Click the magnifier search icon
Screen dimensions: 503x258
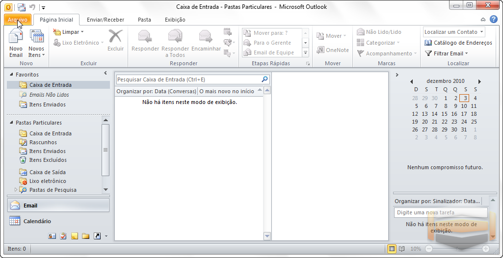point(265,79)
